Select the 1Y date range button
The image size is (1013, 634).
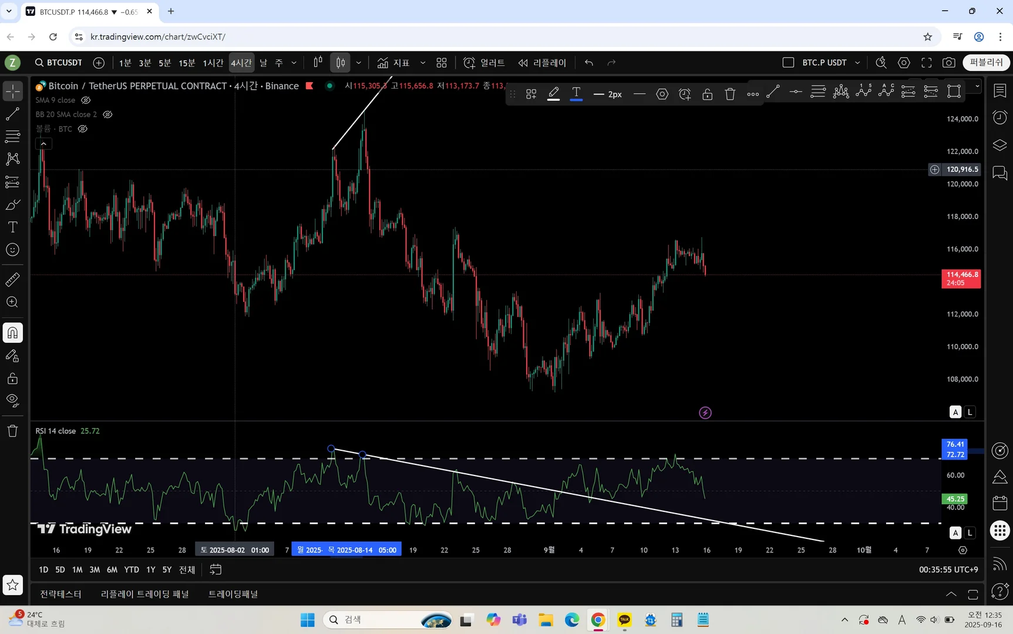coord(151,569)
